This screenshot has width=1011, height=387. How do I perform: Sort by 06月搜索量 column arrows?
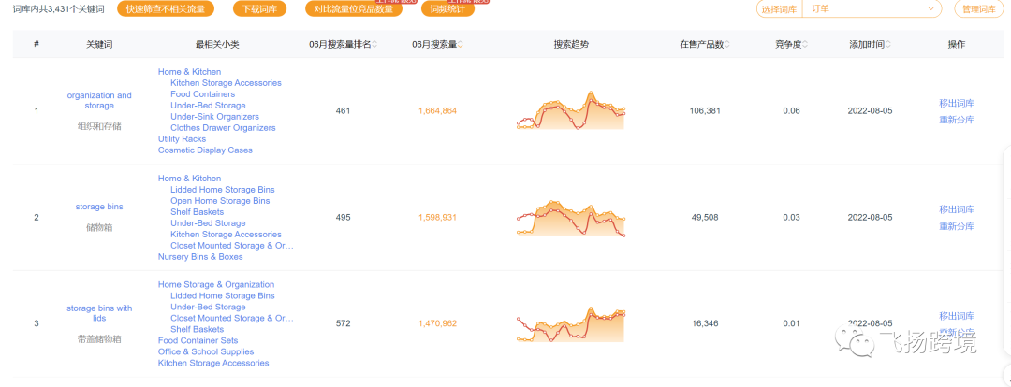tap(461, 45)
